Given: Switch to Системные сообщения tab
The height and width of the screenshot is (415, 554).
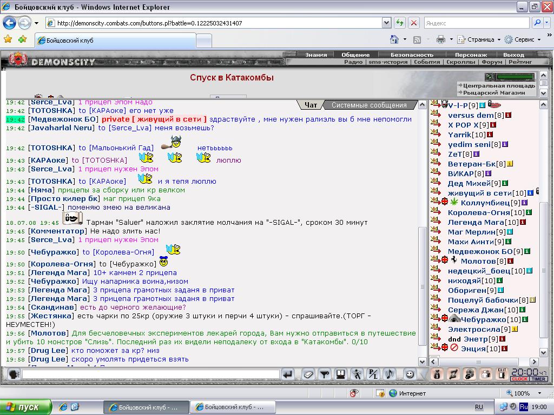Looking at the screenshot, I should [x=369, y=105].
